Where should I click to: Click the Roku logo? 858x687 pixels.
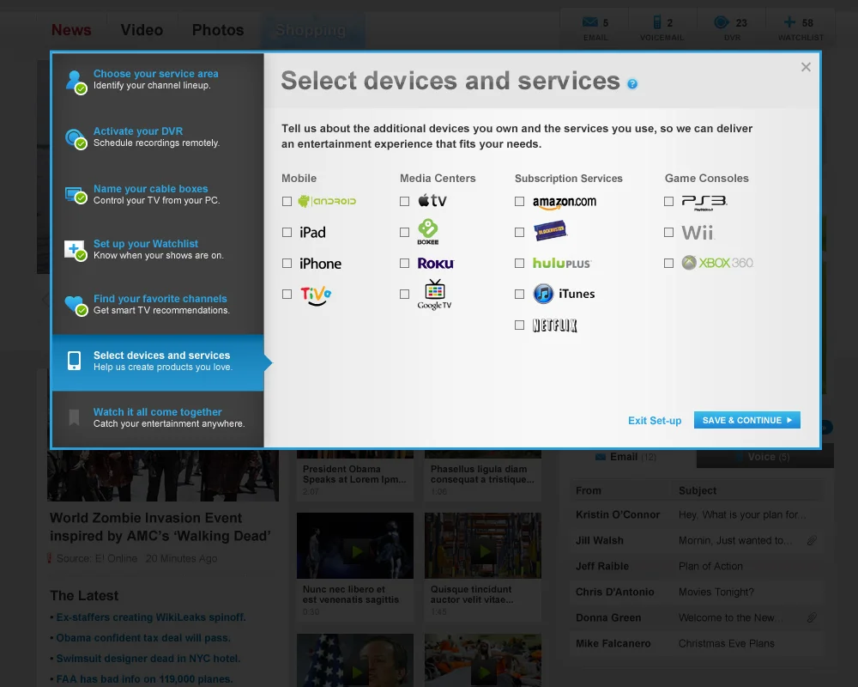(x=436, y=264)
